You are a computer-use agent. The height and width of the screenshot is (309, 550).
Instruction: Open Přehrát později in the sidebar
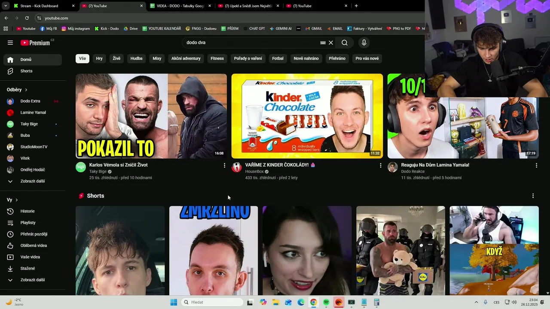click(33, 234)
